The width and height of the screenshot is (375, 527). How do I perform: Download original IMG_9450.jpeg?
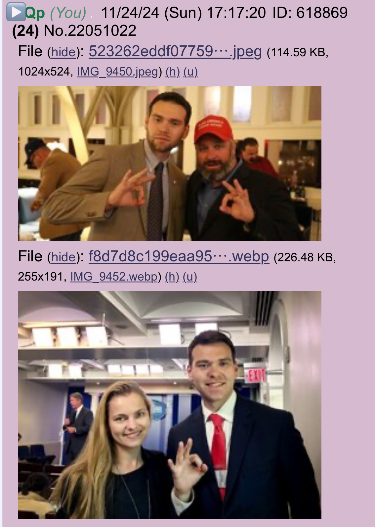117,72
